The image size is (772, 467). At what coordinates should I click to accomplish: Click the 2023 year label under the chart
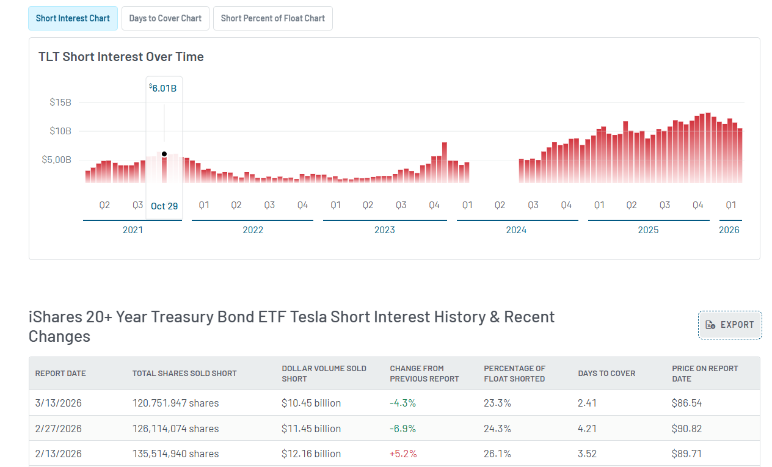click(x=384, y=230)
